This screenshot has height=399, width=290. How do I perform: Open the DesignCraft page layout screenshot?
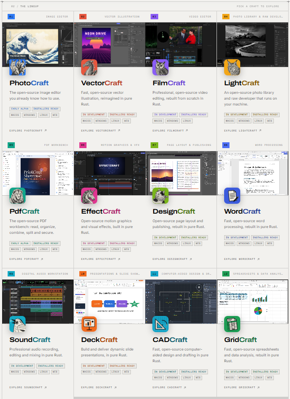[x=181, y=173]
